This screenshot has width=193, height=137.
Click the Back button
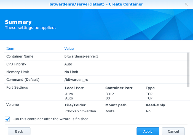coord(19,131)
